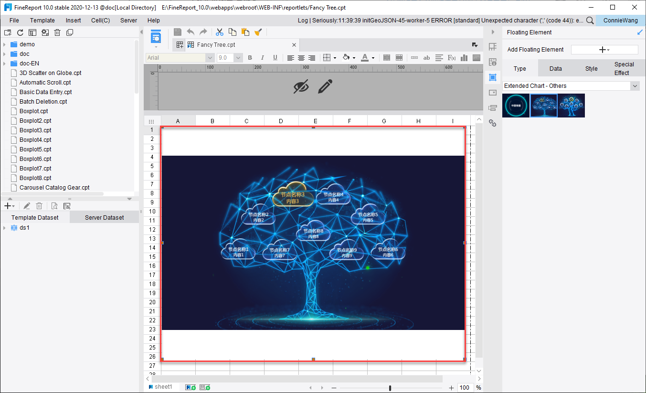This screenshot has height=393, width=646.
Task: Click the new folder icon
Action: point(7,32)
